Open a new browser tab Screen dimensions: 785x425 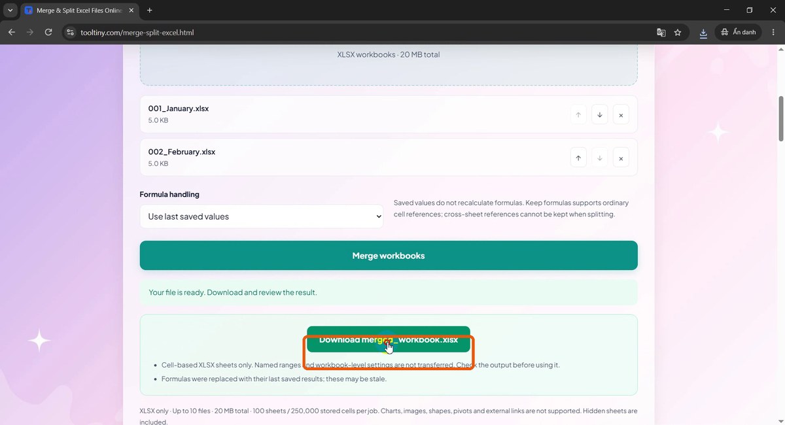tap(150, 10)
